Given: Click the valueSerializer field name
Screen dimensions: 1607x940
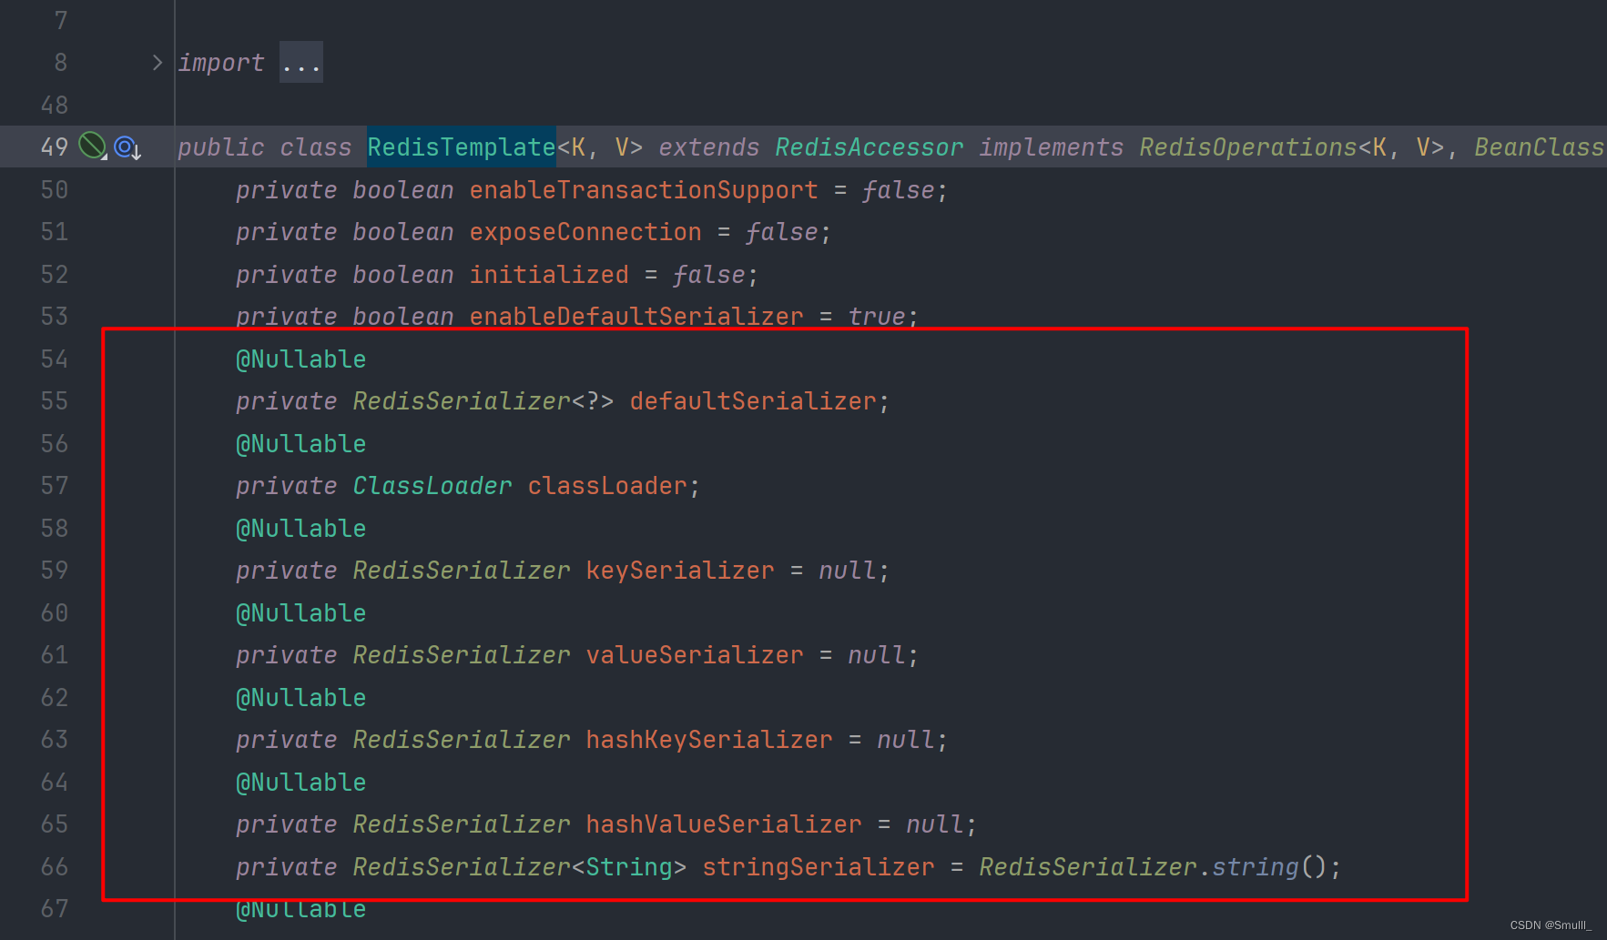Looking at the screenshot, I should coord(695,655).
